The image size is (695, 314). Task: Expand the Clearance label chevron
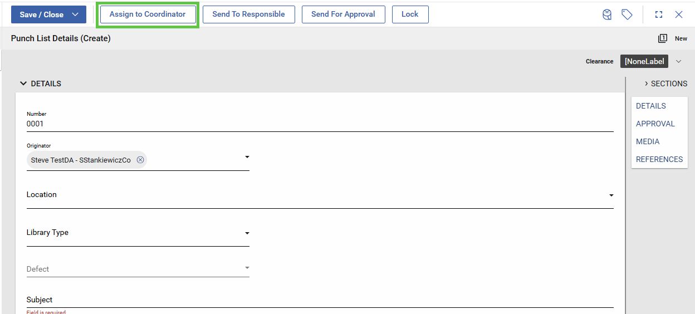point(678,61)
